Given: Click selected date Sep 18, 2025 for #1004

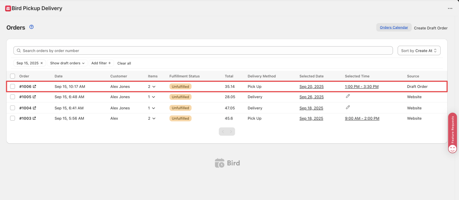Looking at the screenshot, I should point(311,108).
